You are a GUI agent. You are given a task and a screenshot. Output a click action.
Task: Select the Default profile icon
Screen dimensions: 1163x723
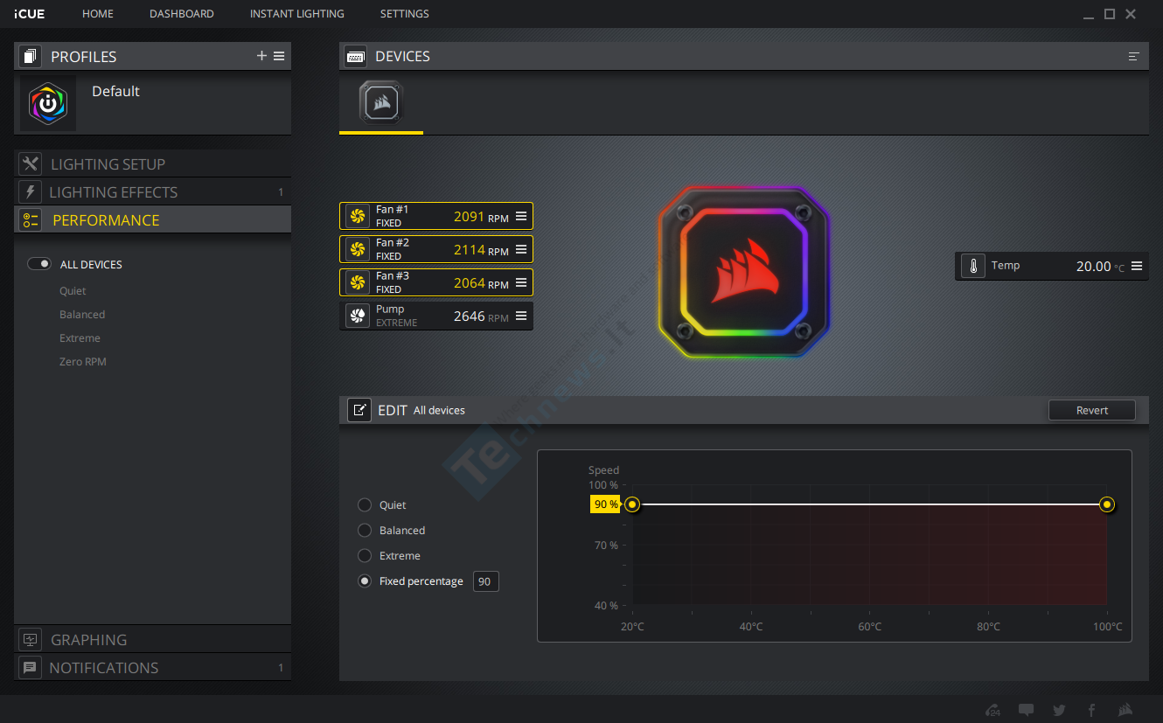click(48, 103)
